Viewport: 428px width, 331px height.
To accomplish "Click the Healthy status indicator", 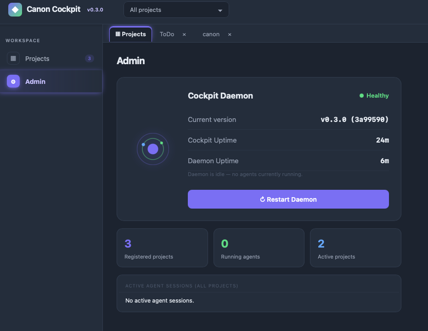I will click(x=374, y=96).
